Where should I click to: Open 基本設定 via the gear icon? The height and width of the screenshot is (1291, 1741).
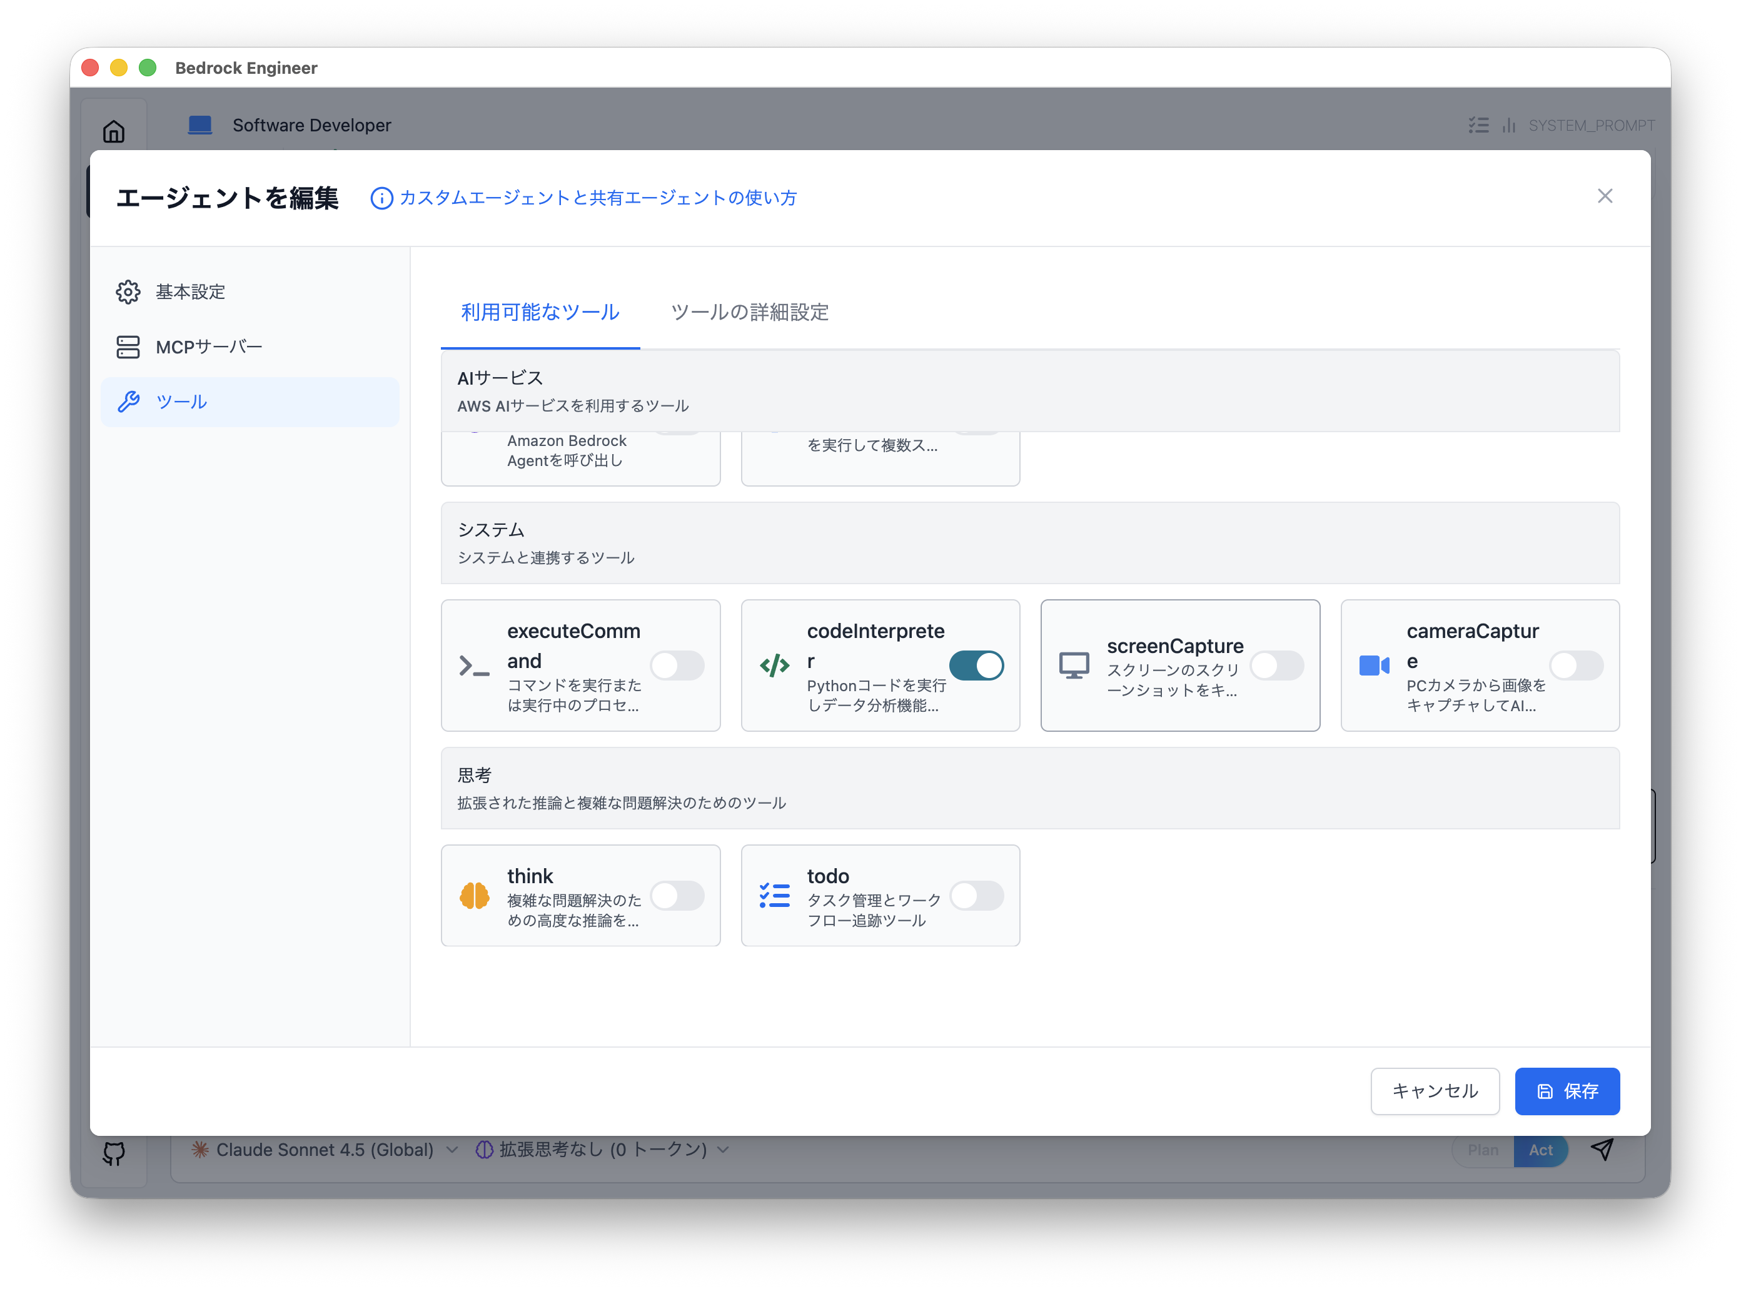128,291
